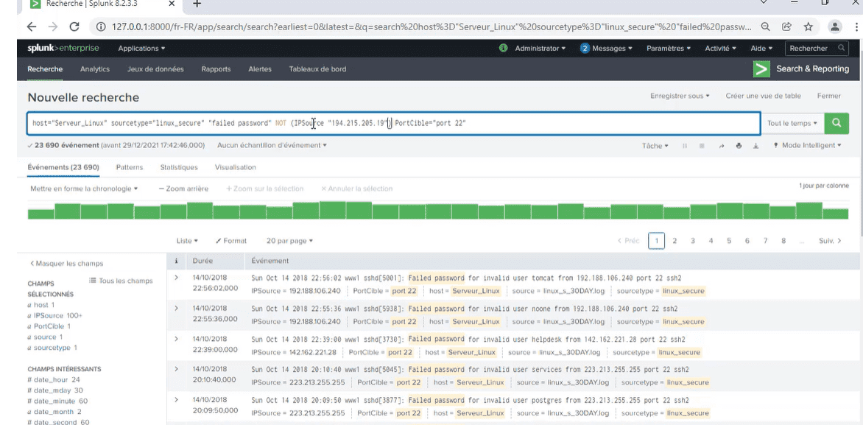Go to results page 2
Screen dimensions: 863x425
coord(674,241)
